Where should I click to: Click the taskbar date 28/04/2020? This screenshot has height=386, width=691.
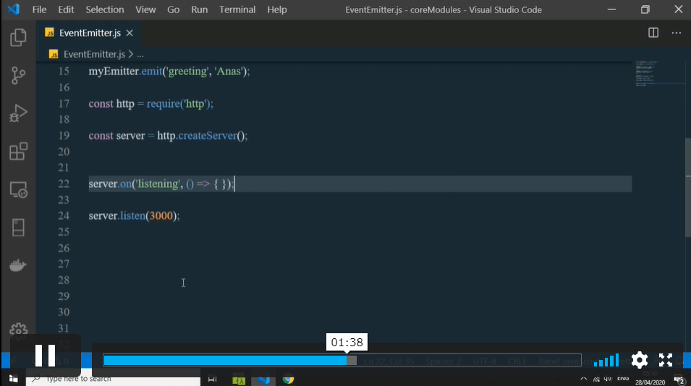coord(650,382)
